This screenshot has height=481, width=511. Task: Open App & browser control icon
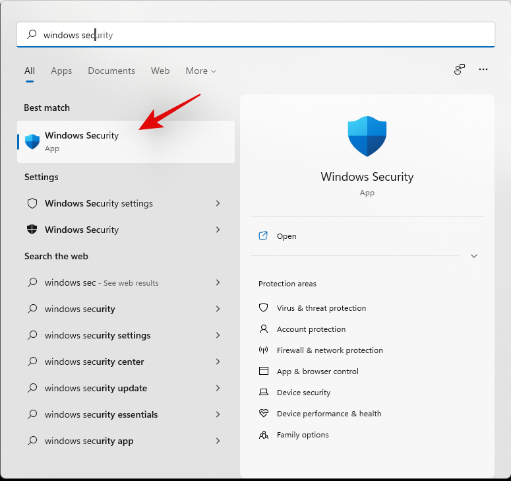264,371
